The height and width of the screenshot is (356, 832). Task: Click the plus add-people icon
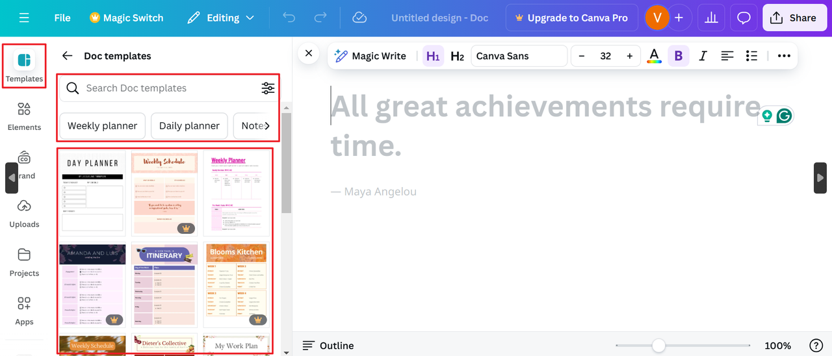[x=679, y=18]
